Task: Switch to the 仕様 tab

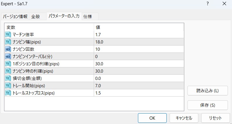Action: pos(88,16)
